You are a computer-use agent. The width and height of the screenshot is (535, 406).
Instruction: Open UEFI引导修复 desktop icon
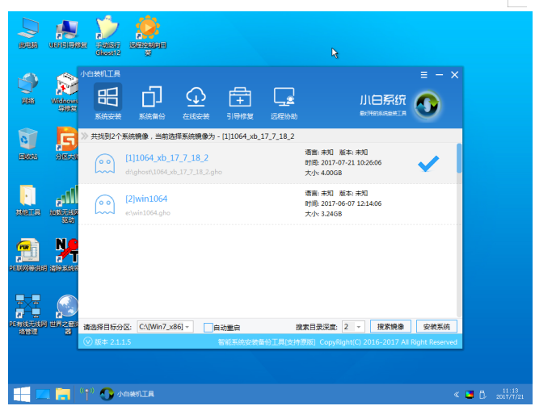pos(68,33)
